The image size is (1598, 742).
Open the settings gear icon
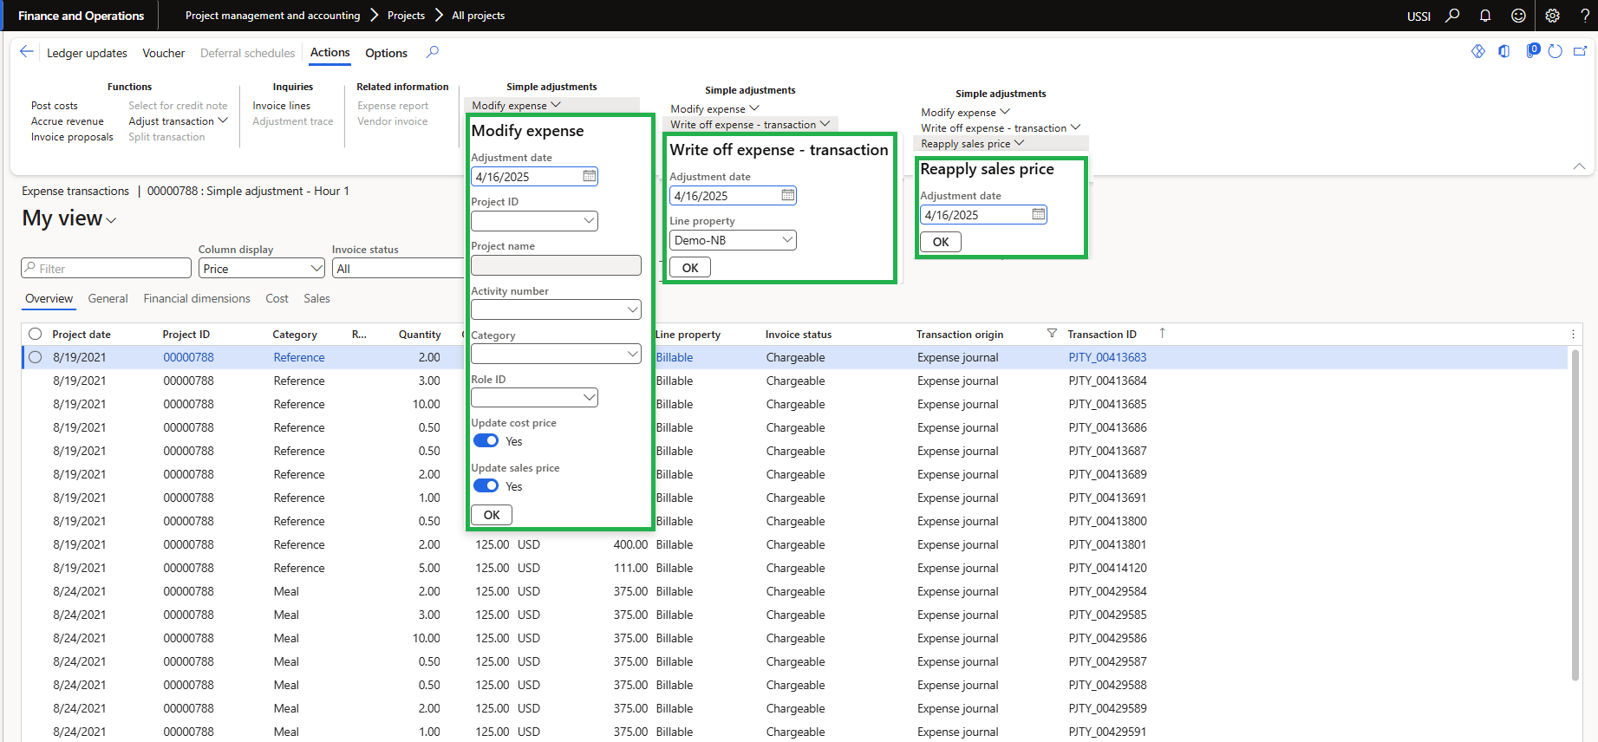click(x=1552, y=16)
